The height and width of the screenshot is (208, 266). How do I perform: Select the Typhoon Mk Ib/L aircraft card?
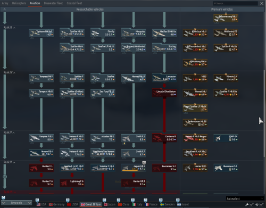[x=41, y=33]
